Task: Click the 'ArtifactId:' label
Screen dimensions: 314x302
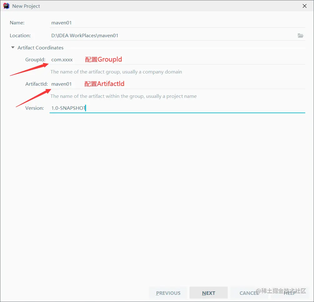Action: [x=37, y=84]
